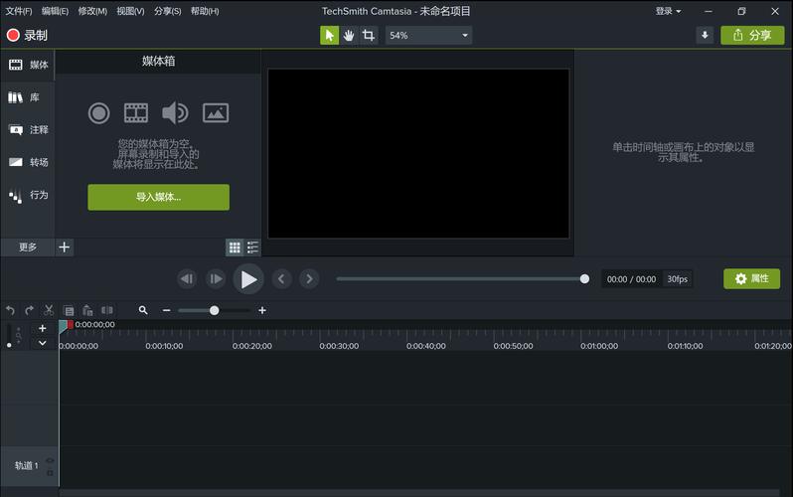
Task: Click the 导入媒体... Import Media button
Action: (158, 197)
